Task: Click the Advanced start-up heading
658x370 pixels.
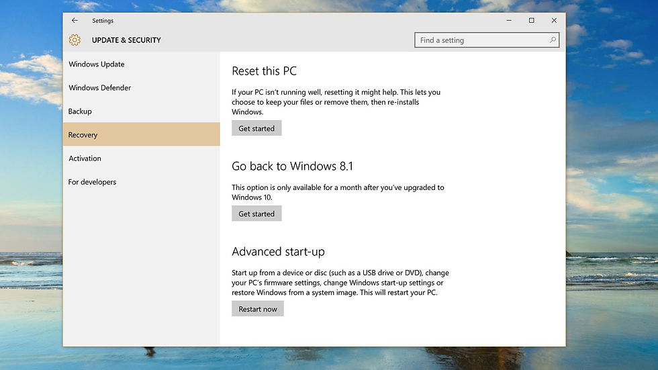Action: point(278,251)
